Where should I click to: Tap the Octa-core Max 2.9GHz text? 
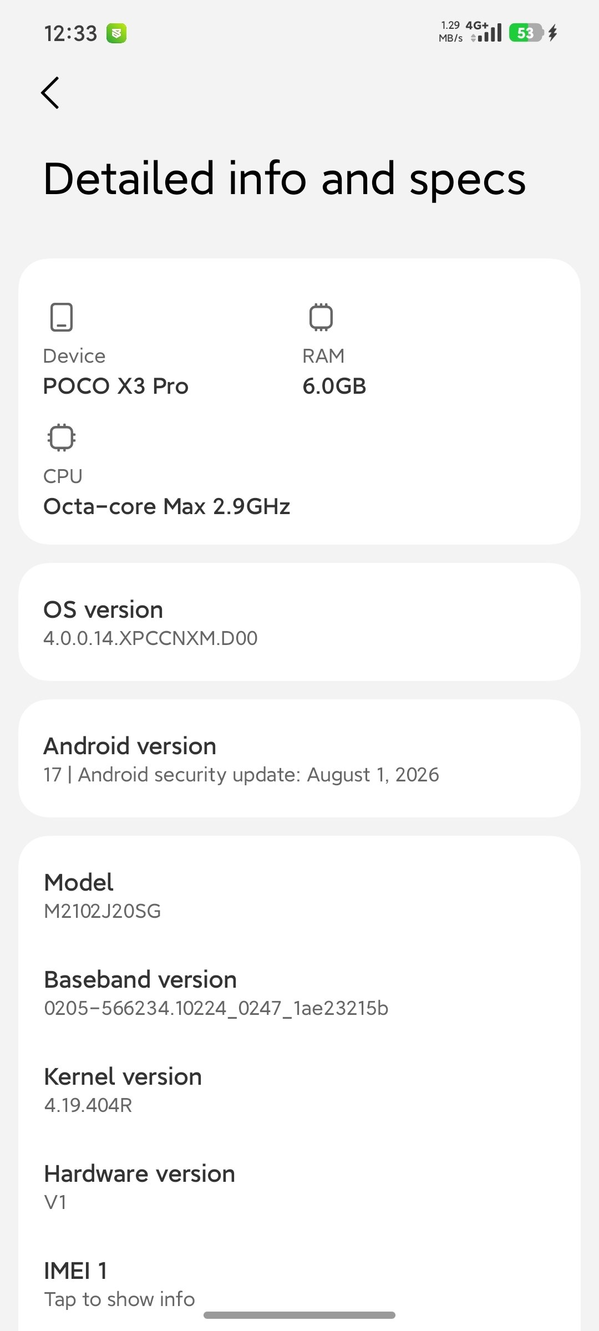point(167,506)
